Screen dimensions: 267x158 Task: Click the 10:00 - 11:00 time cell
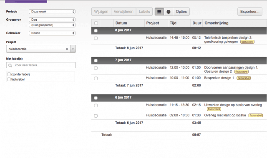click(x=179, y=78)
